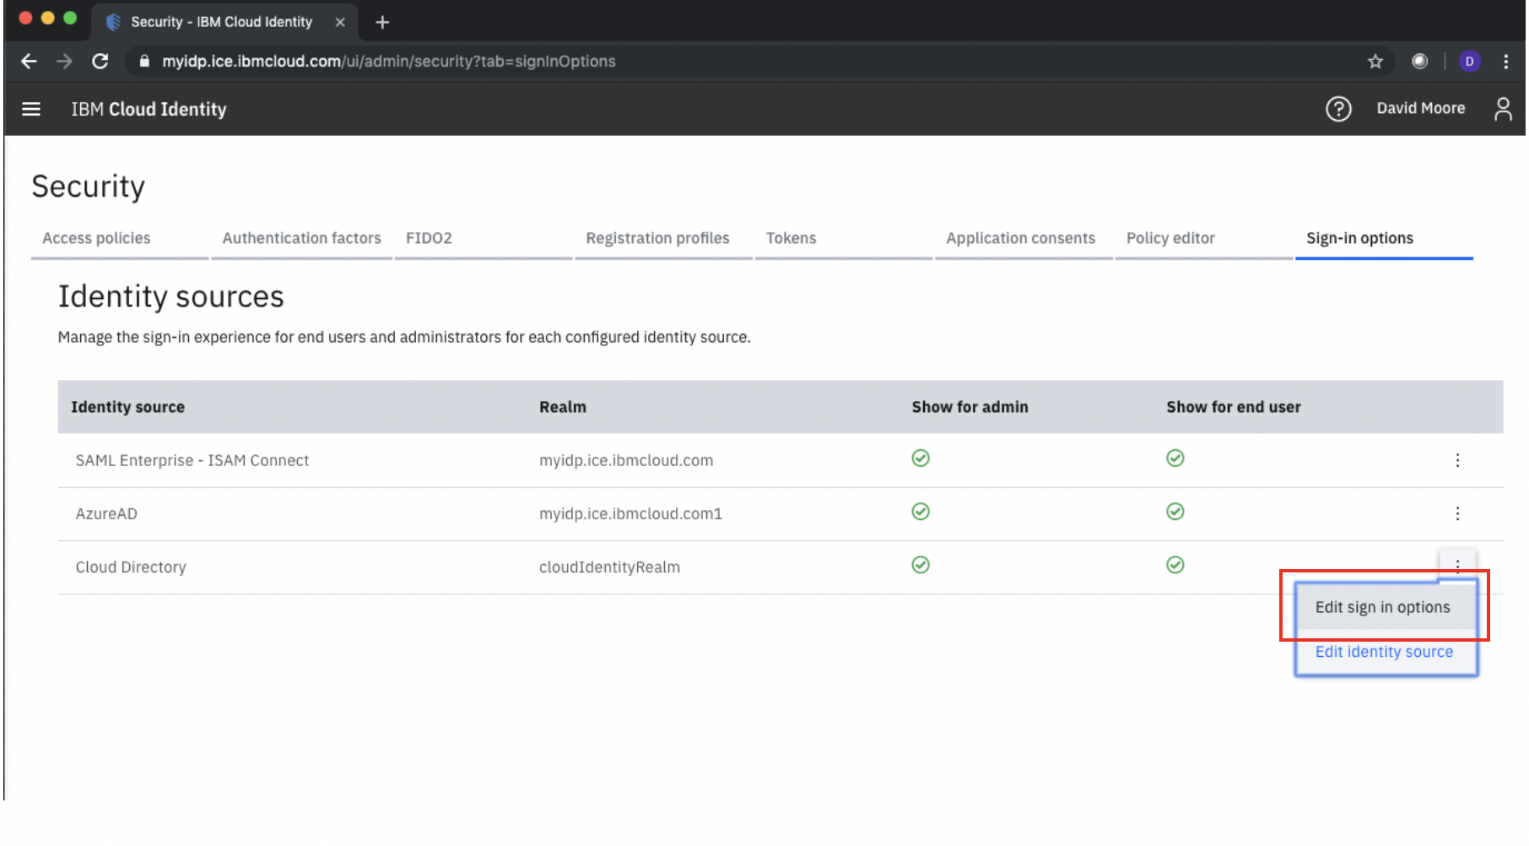The height and width of the screenshot is (846, 1529).
Task: Open the hamburger navigation menu
Action: tap(31, 109)
